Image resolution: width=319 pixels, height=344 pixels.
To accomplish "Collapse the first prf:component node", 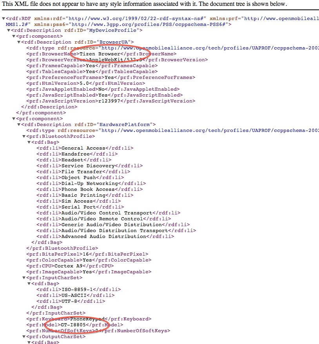I will 14,37.
